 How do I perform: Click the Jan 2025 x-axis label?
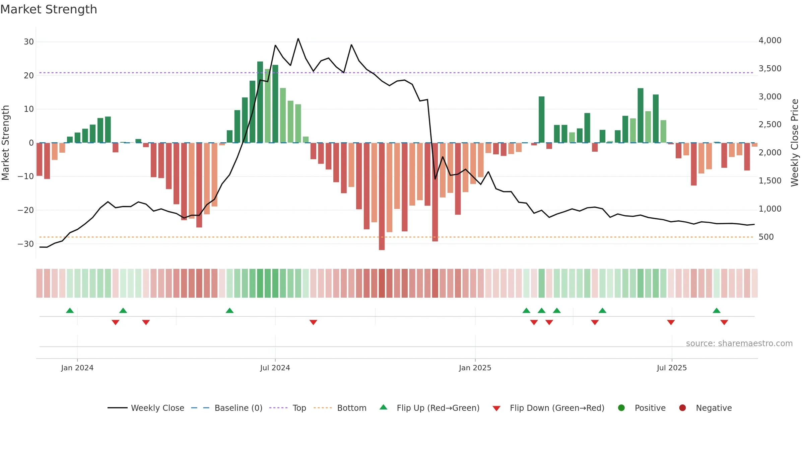[x=475, y=368]
